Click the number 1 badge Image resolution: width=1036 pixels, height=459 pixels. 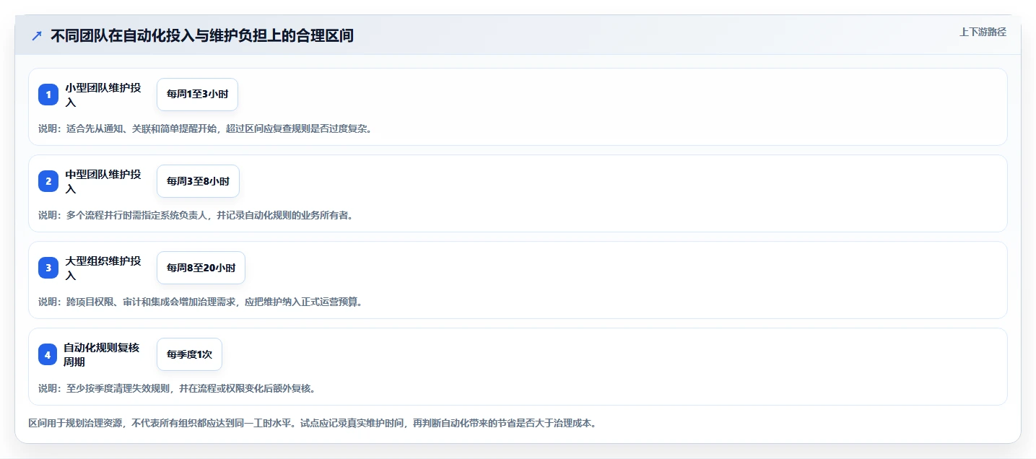48,95
